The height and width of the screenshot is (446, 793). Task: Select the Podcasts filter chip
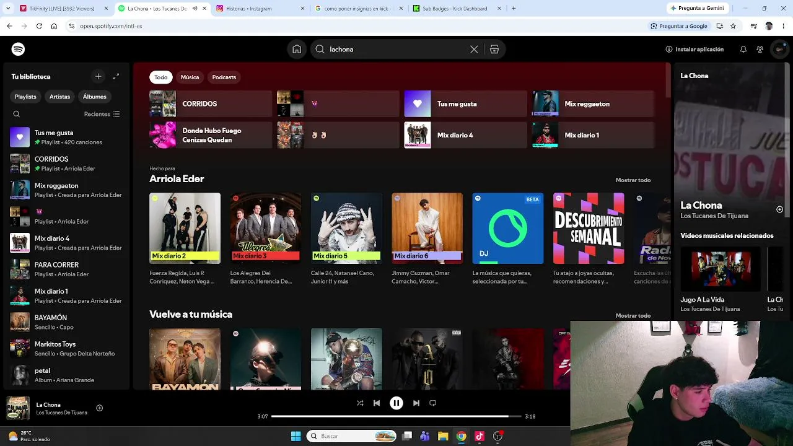pyautogui.click(x=224, y=77)
